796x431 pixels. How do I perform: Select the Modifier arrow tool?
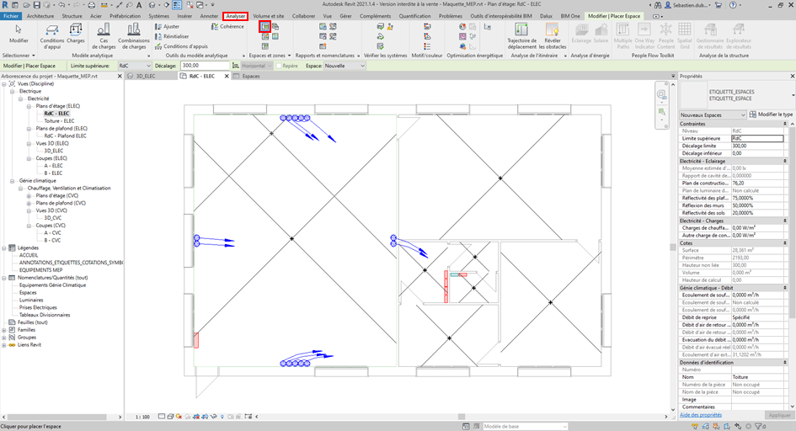pyautogui.click(x=18, y=33)
